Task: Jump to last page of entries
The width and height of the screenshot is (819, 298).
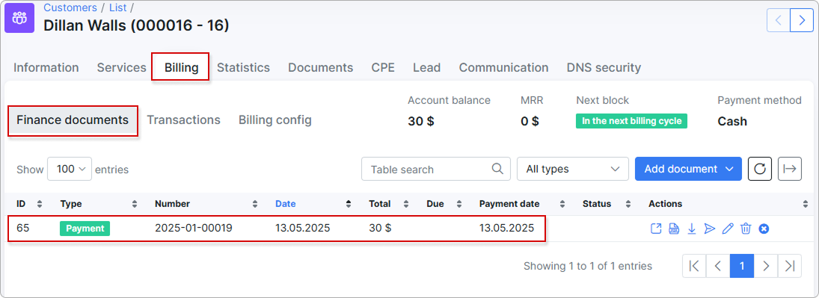Action: tap(790, 266)
